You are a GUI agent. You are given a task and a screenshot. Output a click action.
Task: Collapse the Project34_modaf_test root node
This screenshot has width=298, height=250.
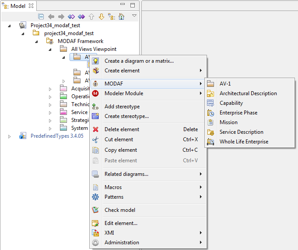9,26
